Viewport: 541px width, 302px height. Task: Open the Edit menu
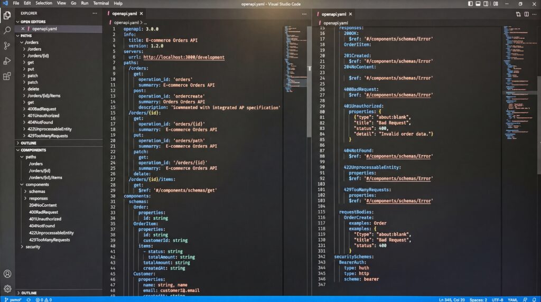27,3
